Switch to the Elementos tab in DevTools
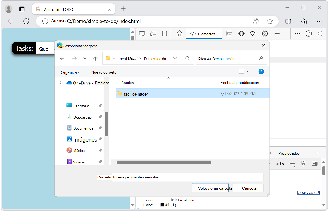The image size is (328, 211). click(204, 34)
